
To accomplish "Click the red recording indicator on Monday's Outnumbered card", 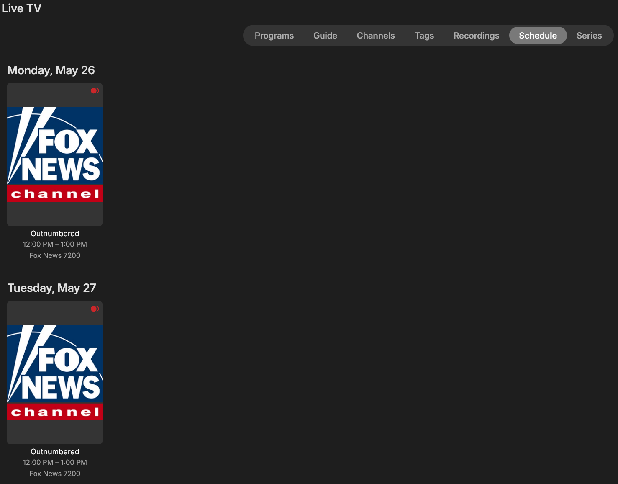I will tap(95, 90).
